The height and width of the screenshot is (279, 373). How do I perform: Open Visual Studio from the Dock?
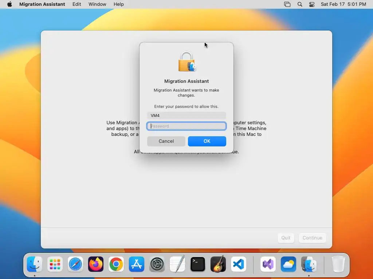click(268, 264)
